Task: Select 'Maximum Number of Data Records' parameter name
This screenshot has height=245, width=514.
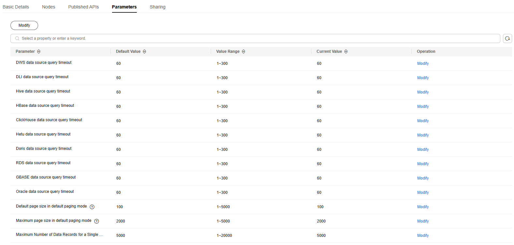Action: [x=59, y=235]
